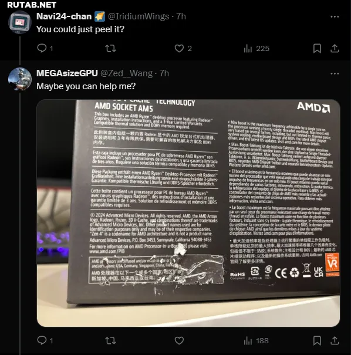Screen dimensions: 351x355
Task: Open MEGAsizeGPU's profile avatar
Action: click(20, 79)
